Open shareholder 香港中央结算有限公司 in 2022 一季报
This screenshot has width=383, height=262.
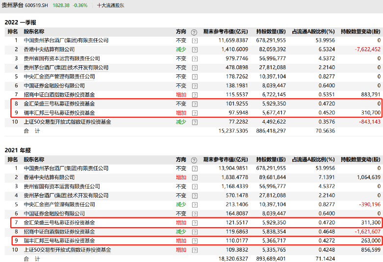[x=49, y=50]
